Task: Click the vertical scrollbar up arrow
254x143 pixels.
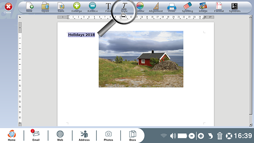Action: point(250,16)
